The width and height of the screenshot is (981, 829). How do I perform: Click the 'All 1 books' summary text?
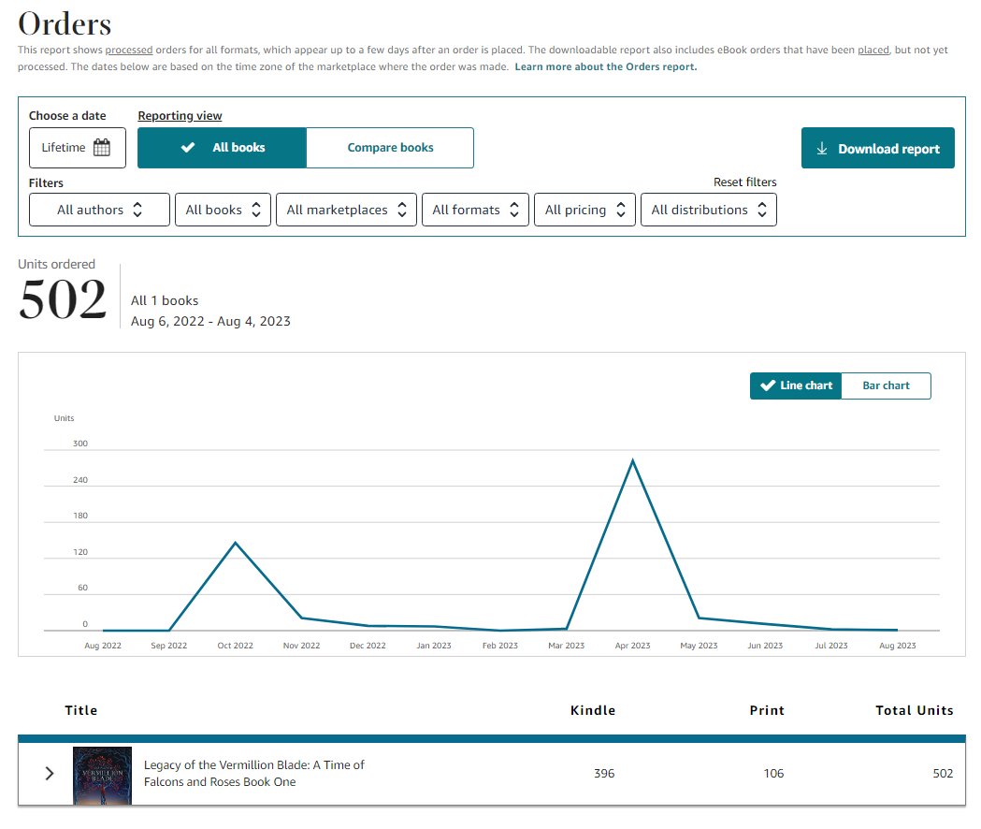pos(165,300)
